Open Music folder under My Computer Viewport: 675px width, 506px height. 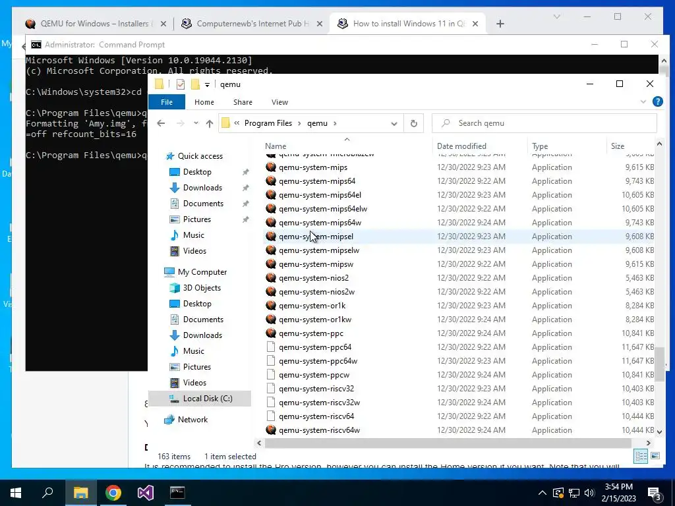point(193,351)
